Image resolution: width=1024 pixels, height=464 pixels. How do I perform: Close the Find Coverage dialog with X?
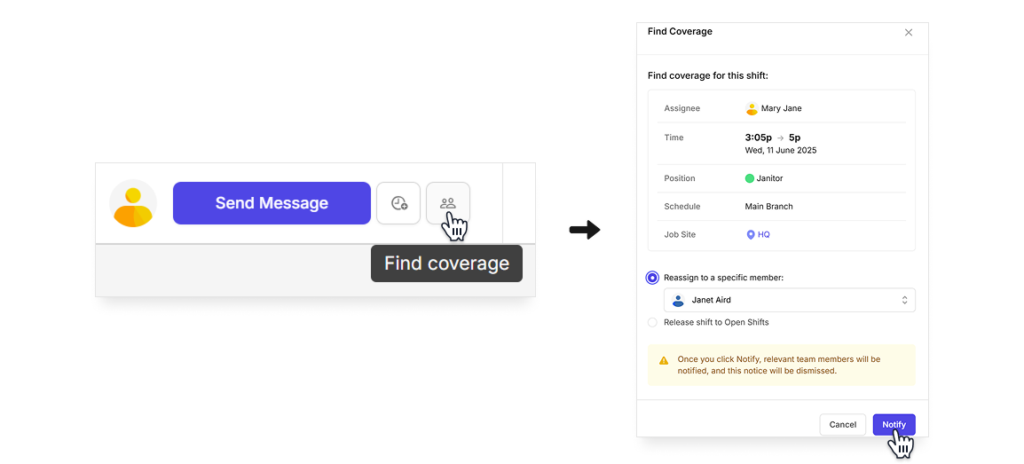click(909, 33)
